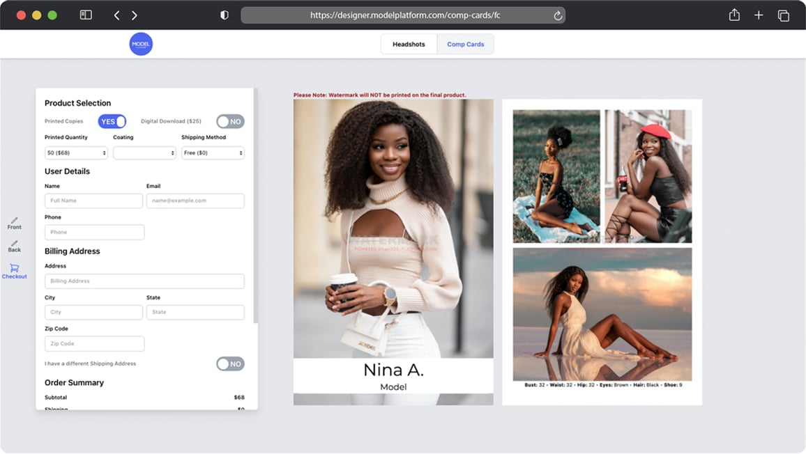Focus the Full Name field
The image size is (806, 454).
point(93,201)
